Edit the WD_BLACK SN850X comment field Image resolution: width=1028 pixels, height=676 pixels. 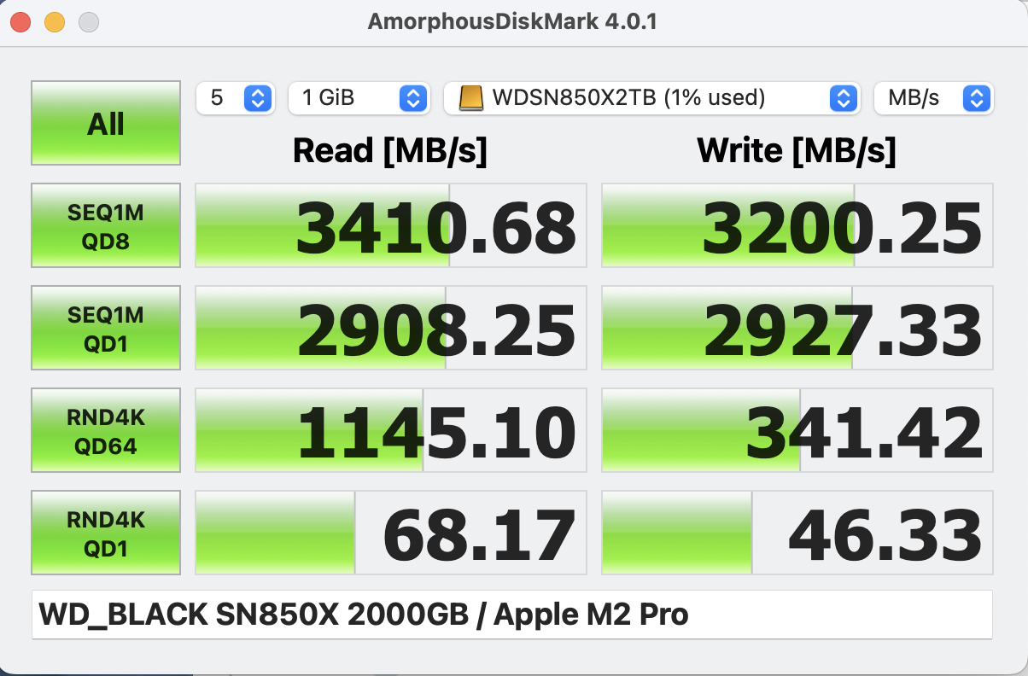tap(512, 615)
